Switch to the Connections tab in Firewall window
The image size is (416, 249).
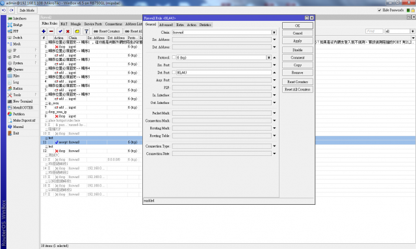pos(114,24)
